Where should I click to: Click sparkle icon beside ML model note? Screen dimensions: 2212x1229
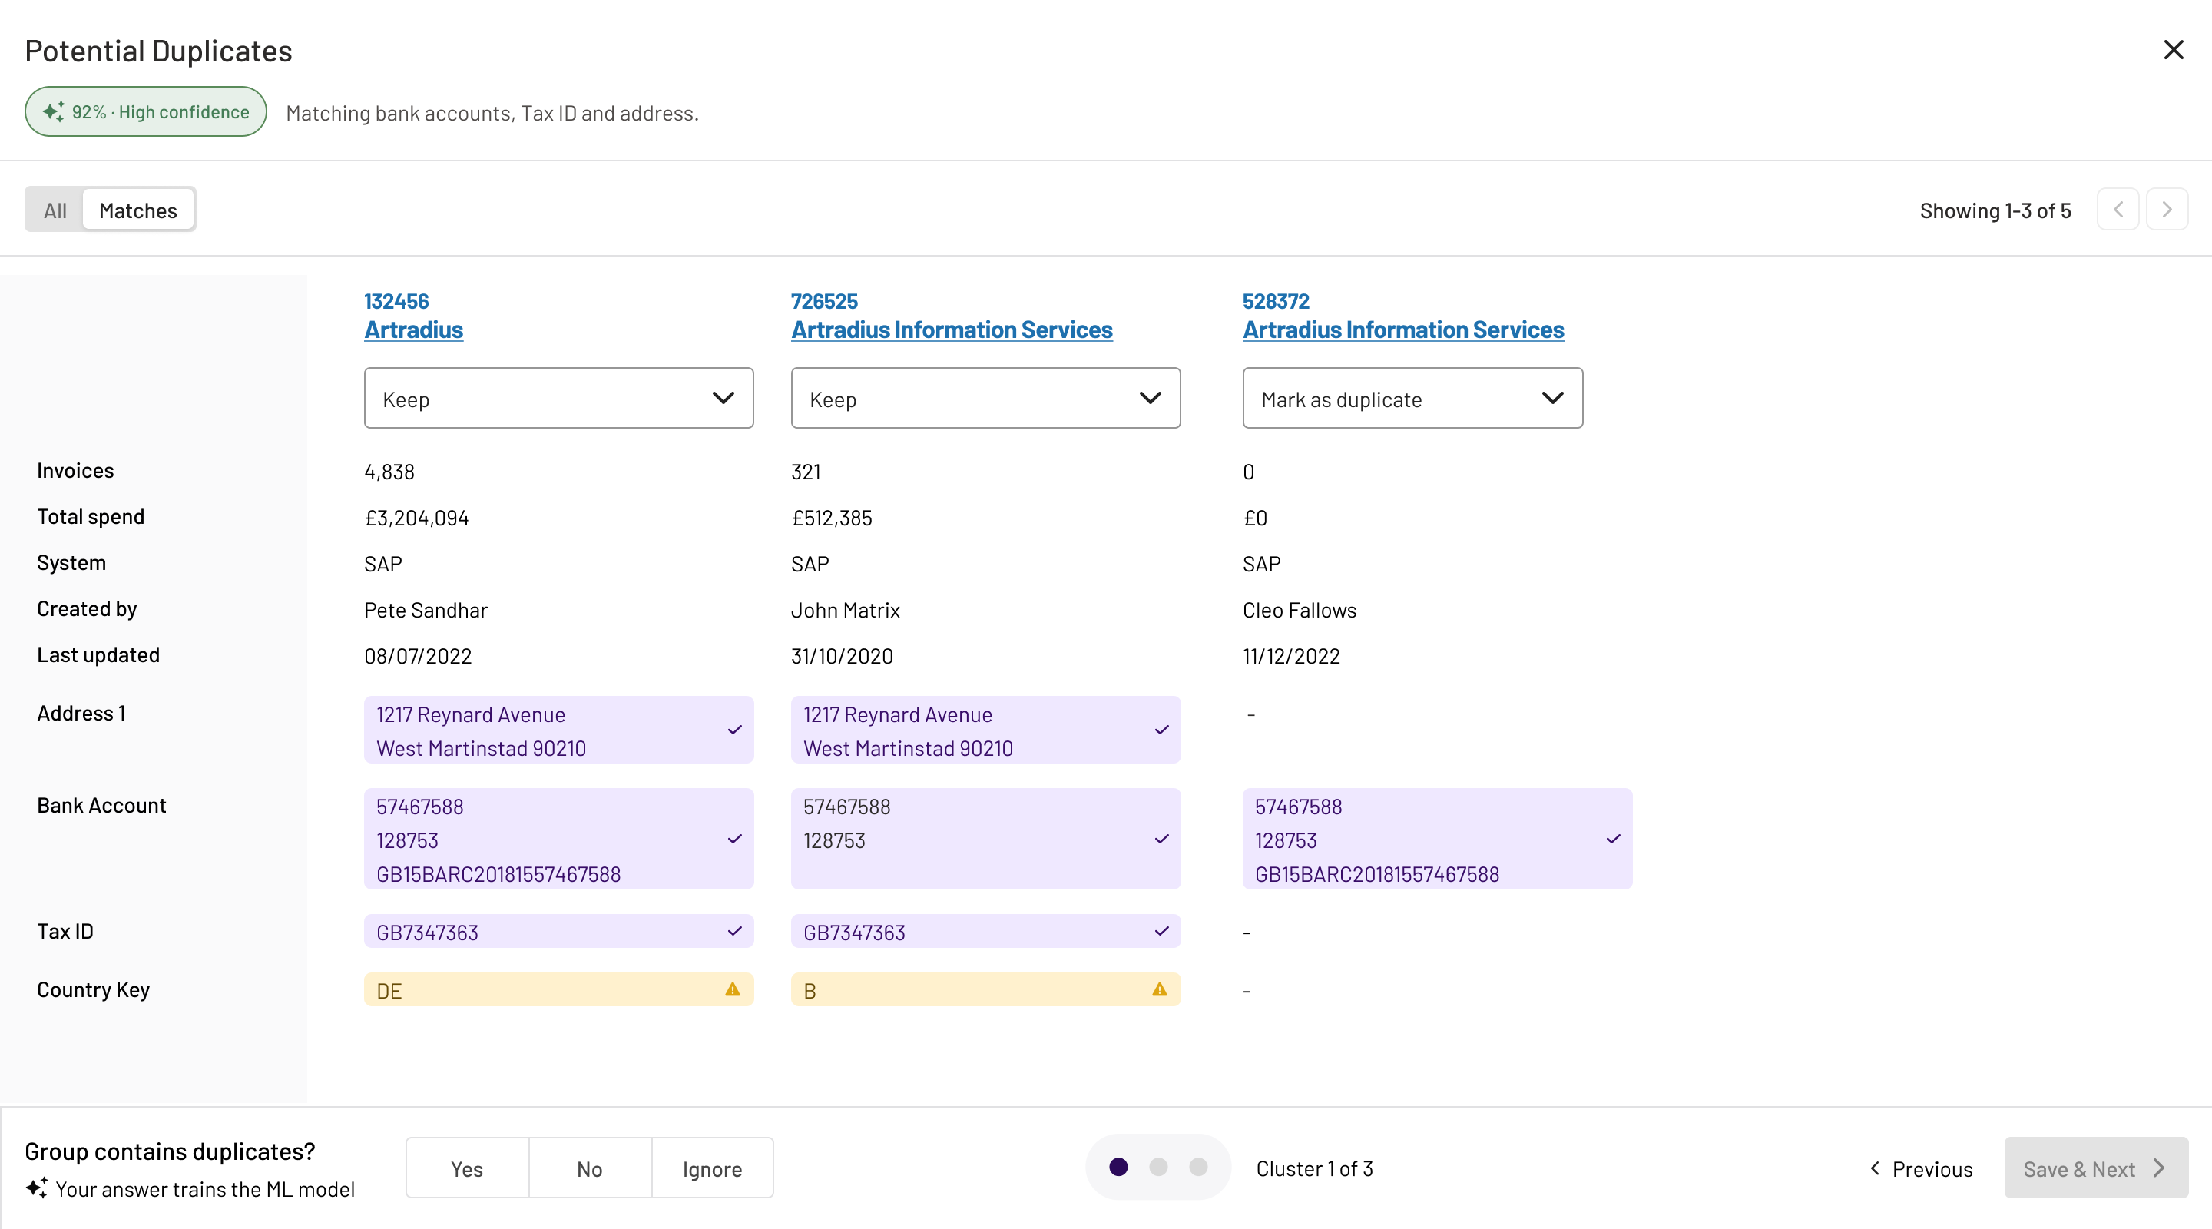point(36,1188)
